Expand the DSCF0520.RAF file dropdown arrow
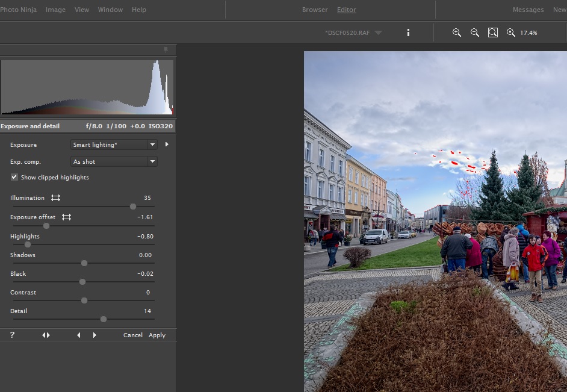The image size is (567, 392). (378, 33)
